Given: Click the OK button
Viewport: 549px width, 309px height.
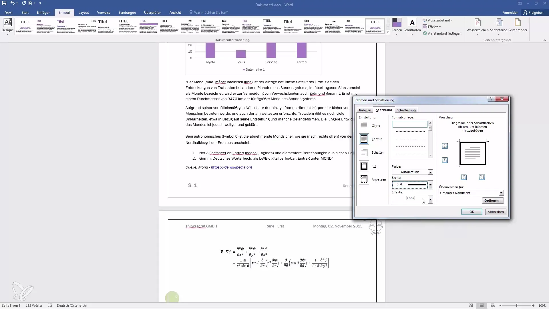Looking at the screenshot, I should (472, 212).
